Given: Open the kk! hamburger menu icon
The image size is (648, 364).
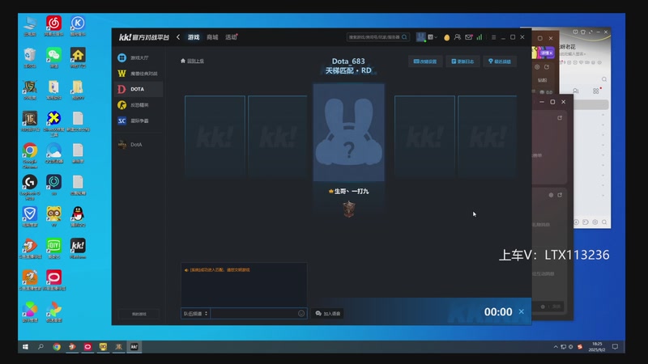Looking at the screenshot, I should coord(493,37).
